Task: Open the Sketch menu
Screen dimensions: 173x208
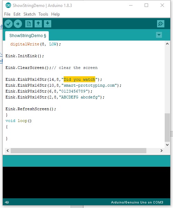Action: click(29, 14)
